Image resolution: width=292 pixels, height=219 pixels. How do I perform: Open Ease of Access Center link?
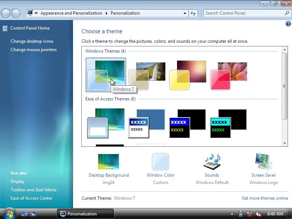pyautogui.click(x=31, y=198)
